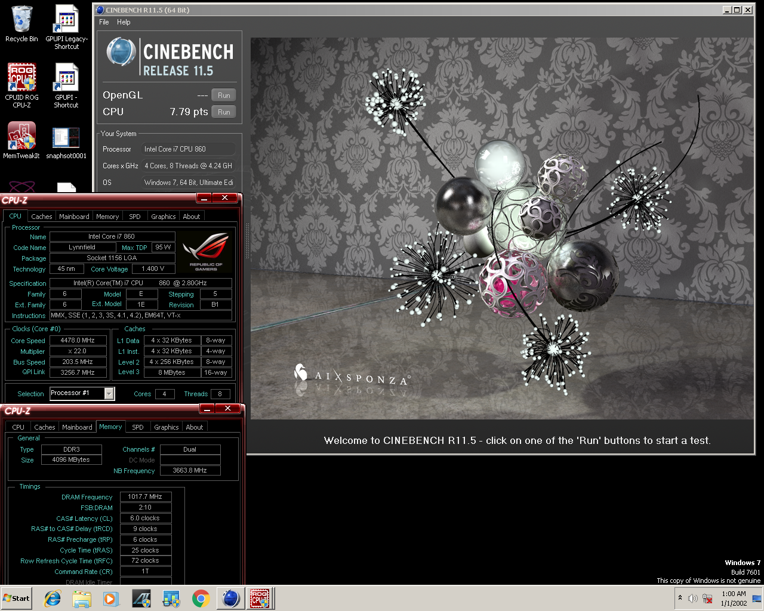Screen dimensions: 764x611
Task: Open the GPUPI Legacy shortcut icon
Action: tap(66, 27)
